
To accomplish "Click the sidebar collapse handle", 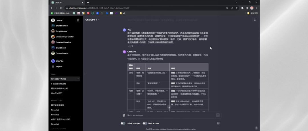I will [85, 74].
